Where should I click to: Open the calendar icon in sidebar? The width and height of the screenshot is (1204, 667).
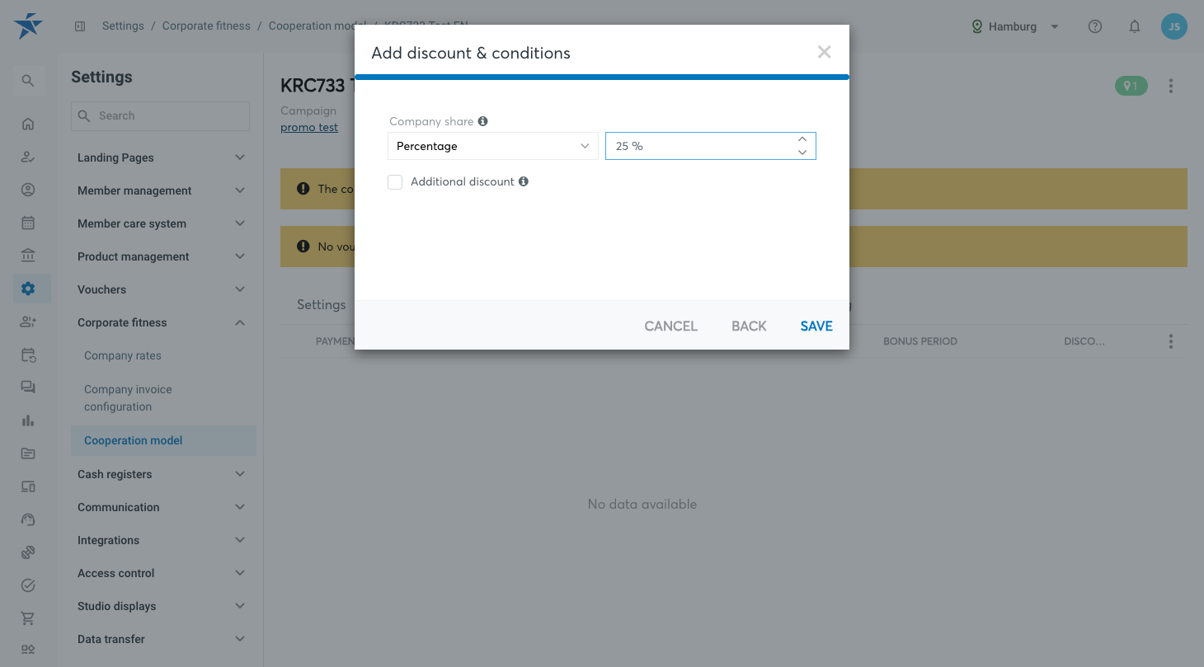(28, 223)
